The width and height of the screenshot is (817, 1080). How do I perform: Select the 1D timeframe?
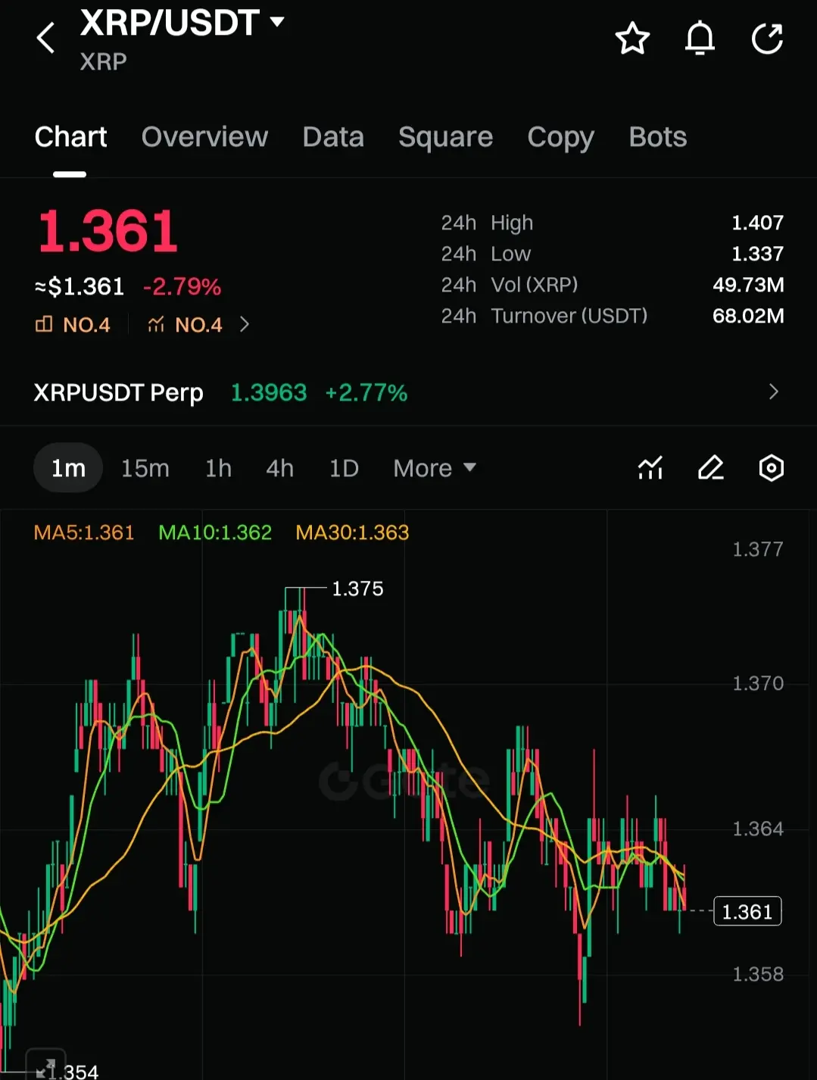click(344, 468)
